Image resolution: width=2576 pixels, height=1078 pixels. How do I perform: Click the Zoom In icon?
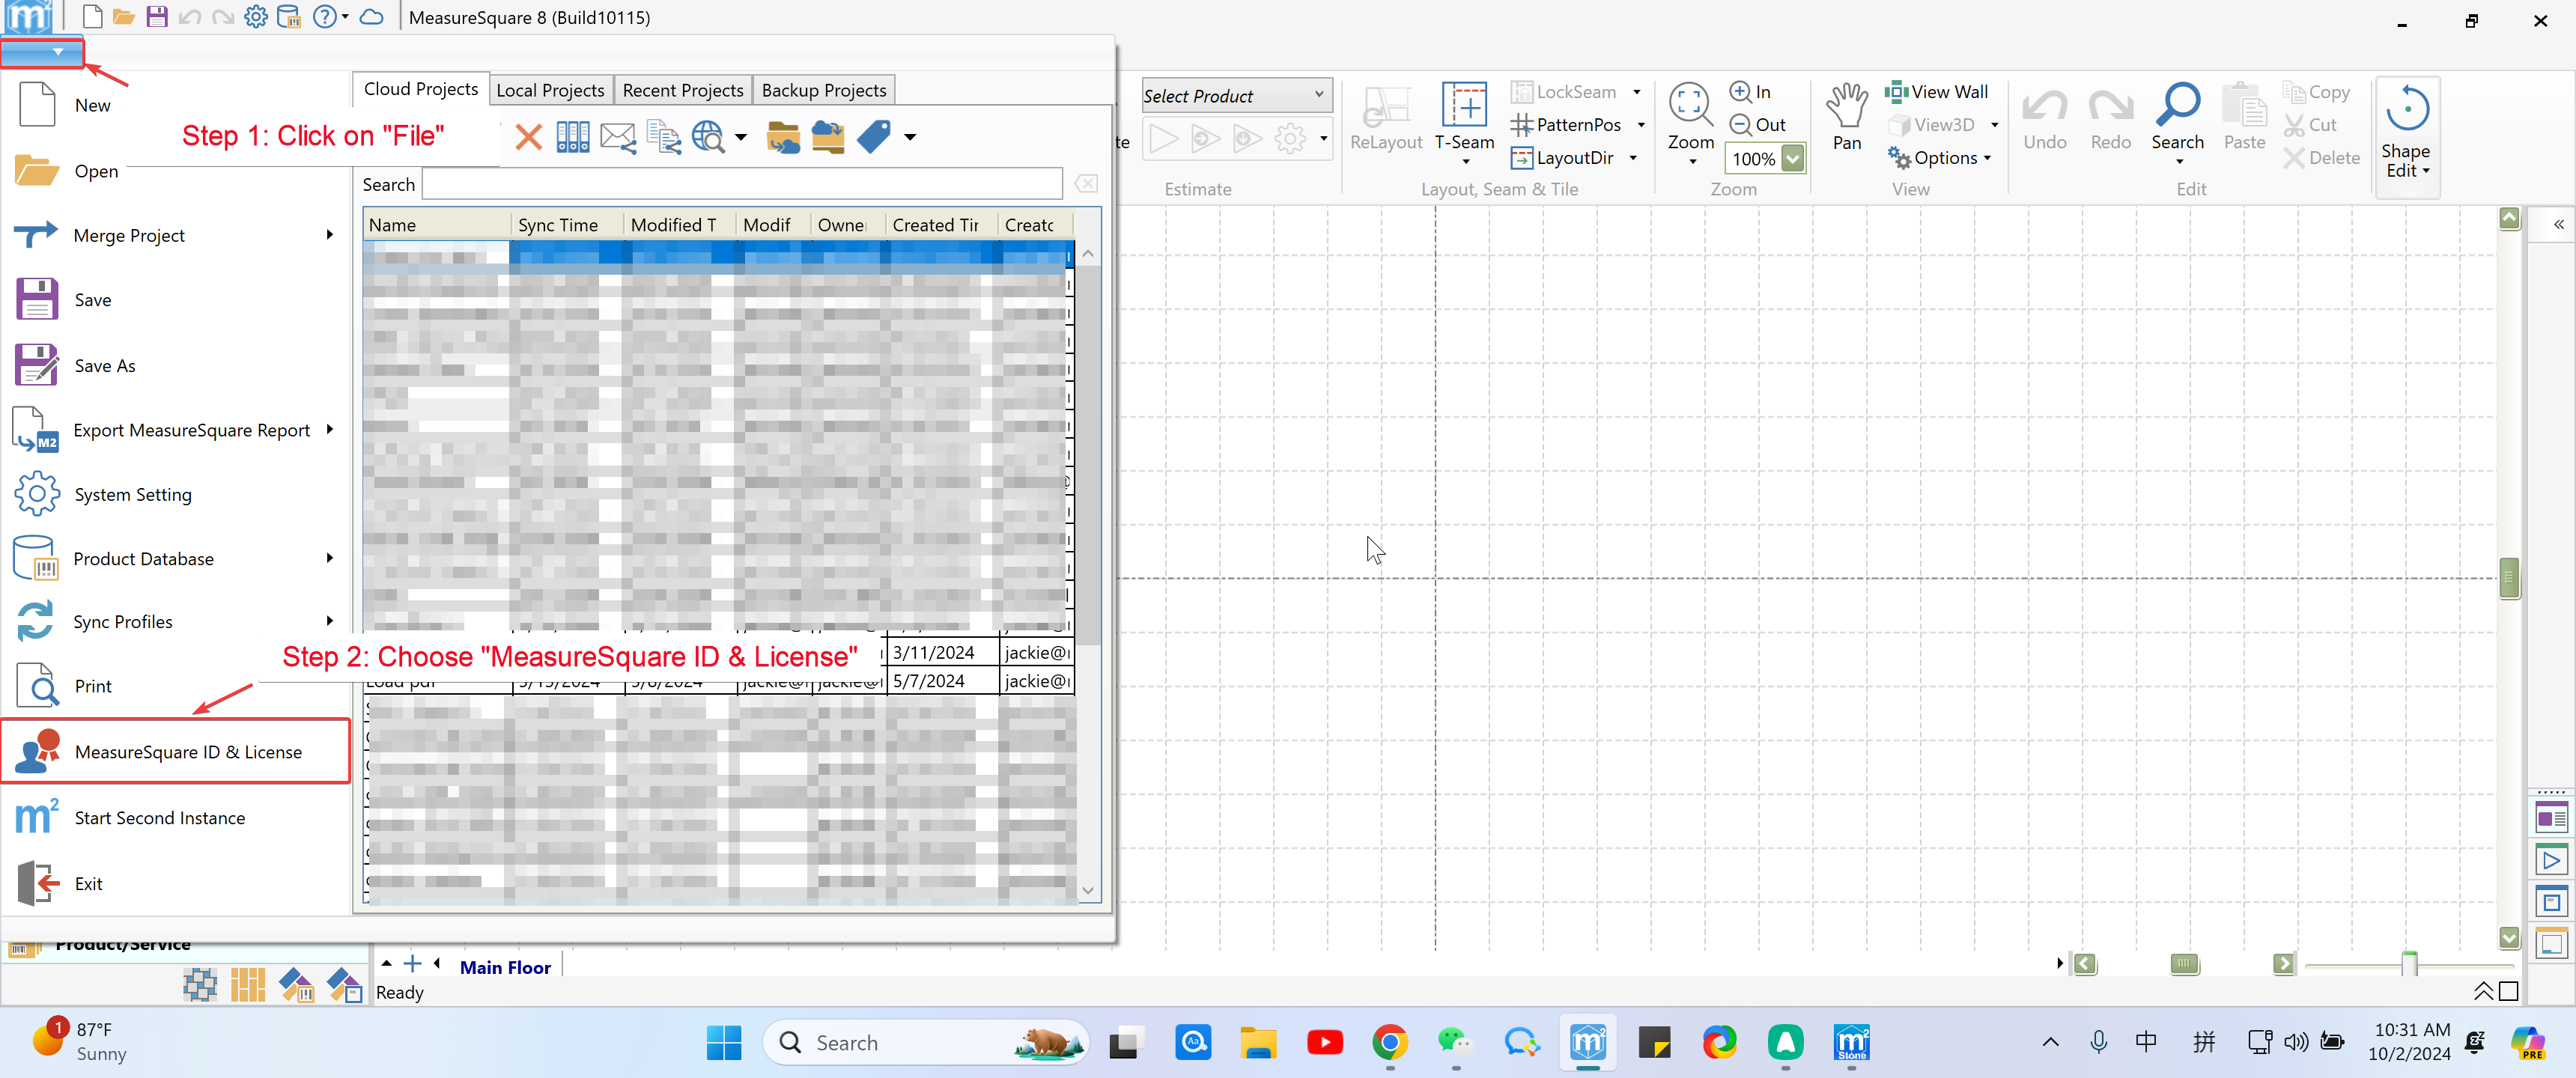[1741, 92]
